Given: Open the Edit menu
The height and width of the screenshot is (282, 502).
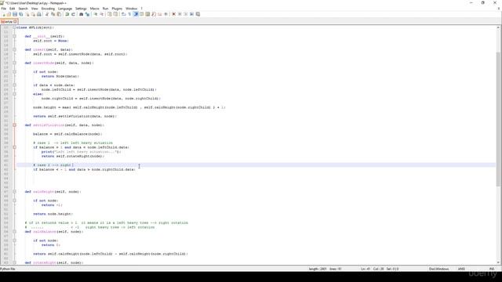Looking at the screenshot, I should pyautogui.click(x=13, y=9).
